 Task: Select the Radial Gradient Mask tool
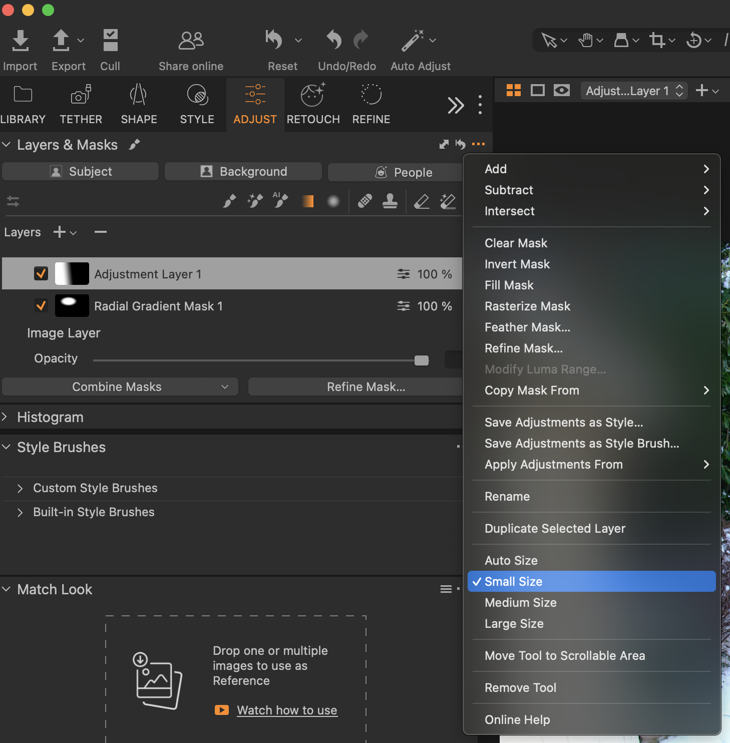point(333,201)
